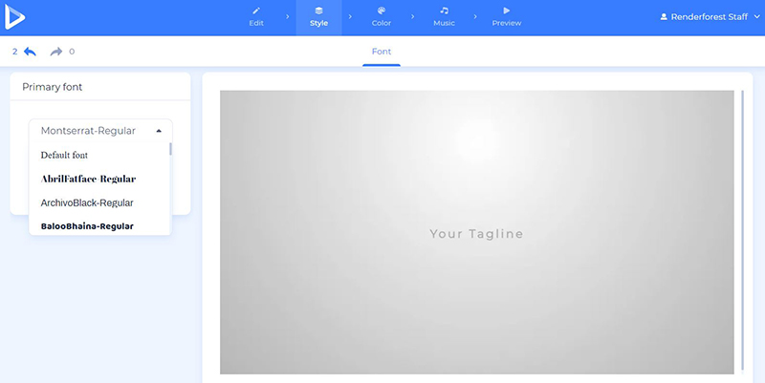Click the preview panel scrollbar
765x383 pixels.
(x=743, y=229)
